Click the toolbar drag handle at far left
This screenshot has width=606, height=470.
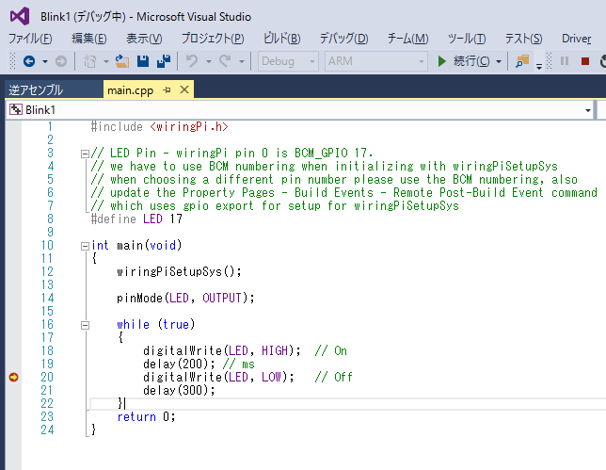point(13,61)
